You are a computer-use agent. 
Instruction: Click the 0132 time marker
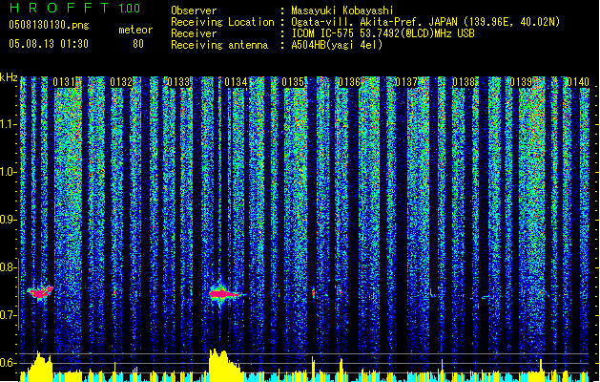[x=121, y=82]
